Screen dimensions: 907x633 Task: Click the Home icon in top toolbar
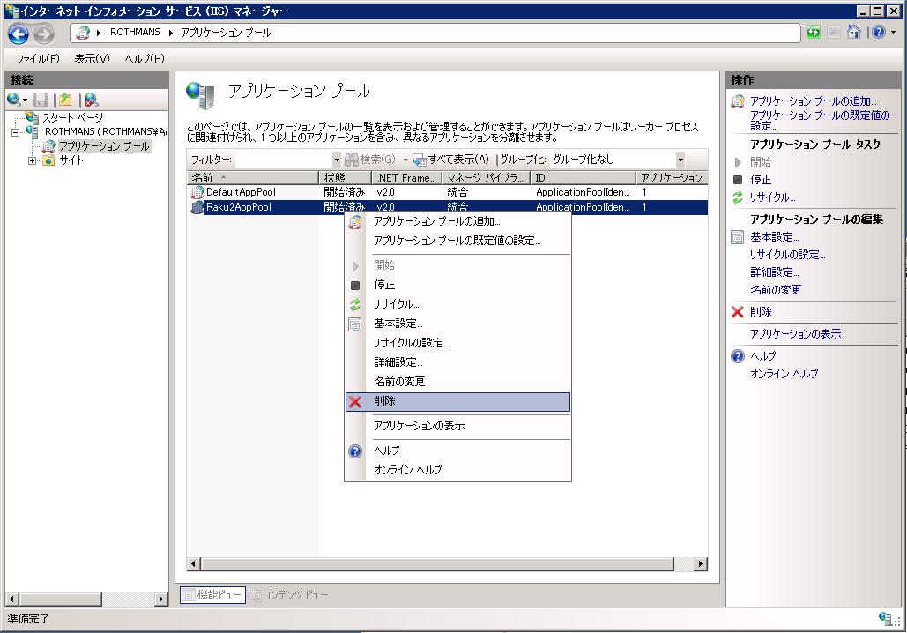pos(854,33)
